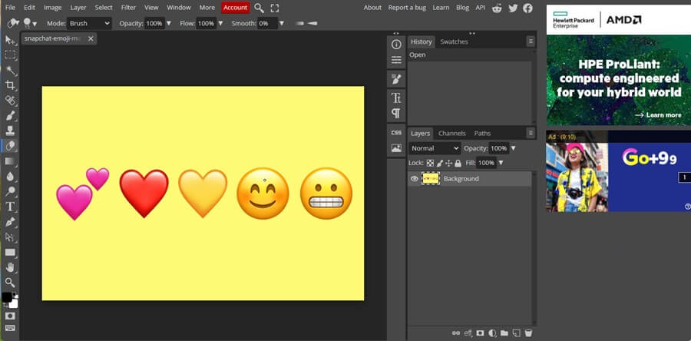Open the Learn link

pyautogui.click(x=441, y=8)
